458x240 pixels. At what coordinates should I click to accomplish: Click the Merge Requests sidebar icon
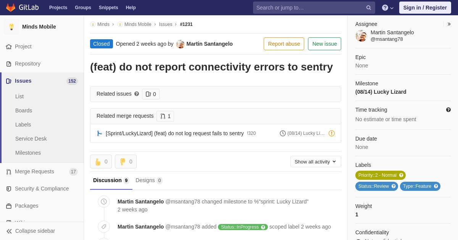tap(9, 171)
